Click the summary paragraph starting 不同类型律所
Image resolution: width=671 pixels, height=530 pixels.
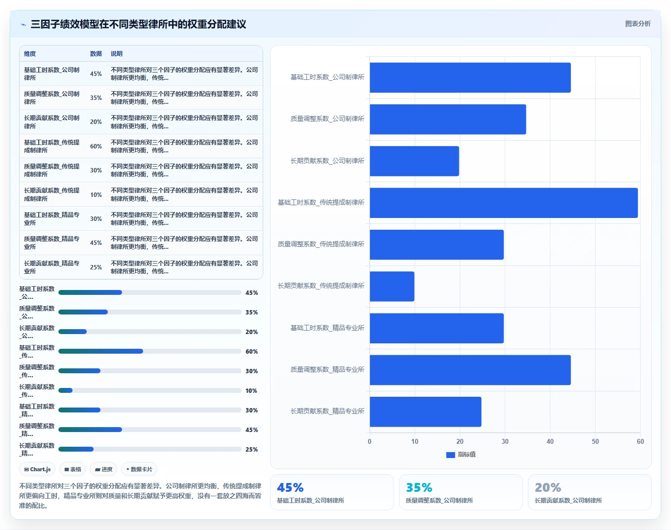coord(140,496)
